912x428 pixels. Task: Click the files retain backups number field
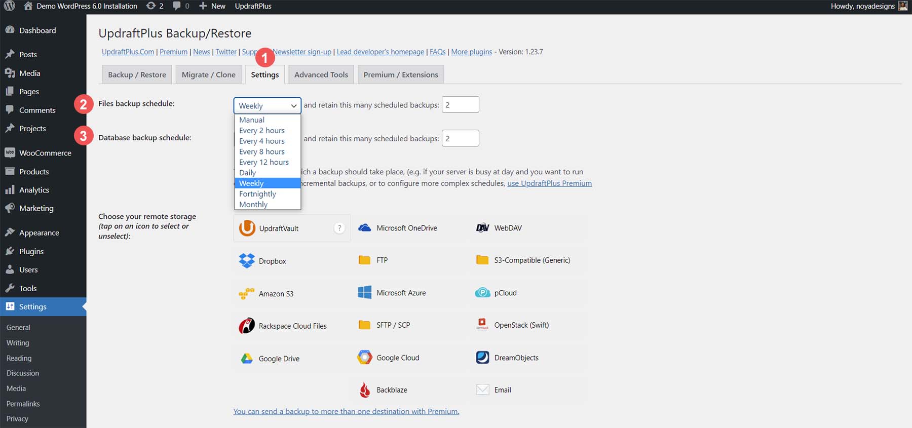pyautogui.click(x=460, y=105)
